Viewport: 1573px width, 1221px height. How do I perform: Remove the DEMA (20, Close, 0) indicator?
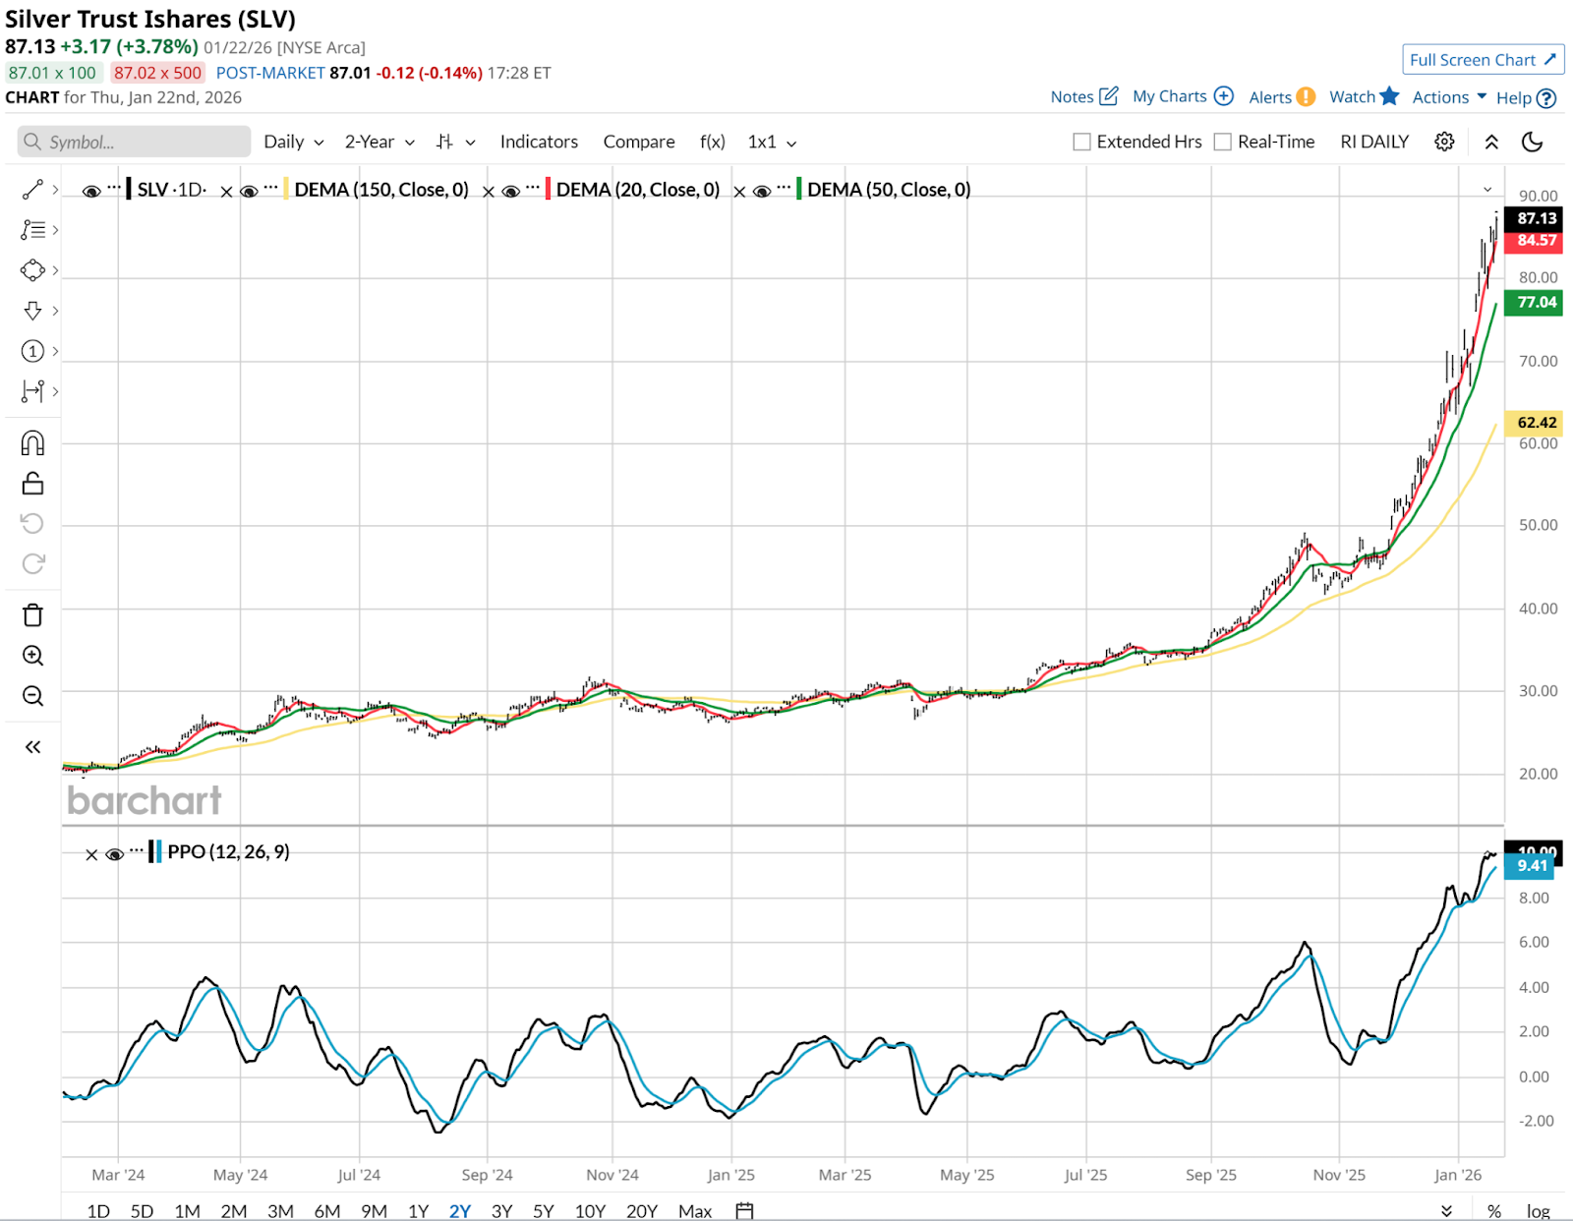click(x=739, y=191)
